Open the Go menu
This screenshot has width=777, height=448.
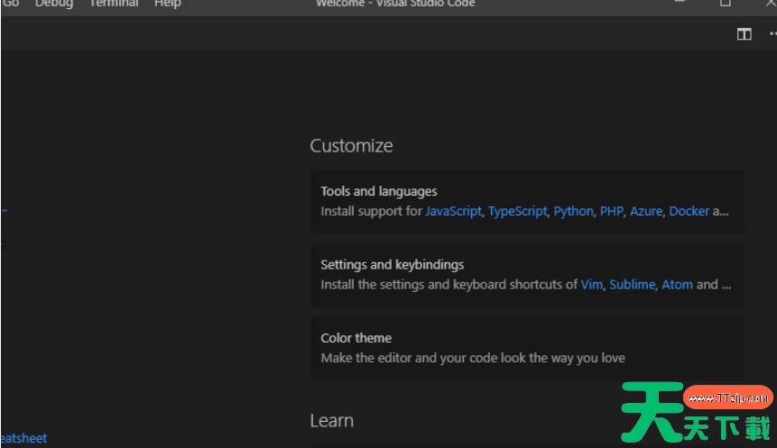click(x=11, y=4)
